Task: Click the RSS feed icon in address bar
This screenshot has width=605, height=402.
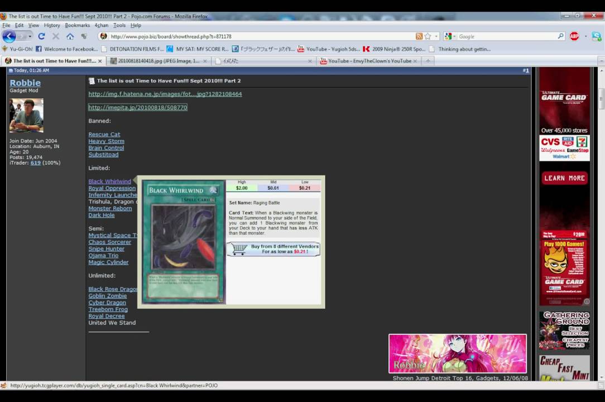Action: [419, 36]
